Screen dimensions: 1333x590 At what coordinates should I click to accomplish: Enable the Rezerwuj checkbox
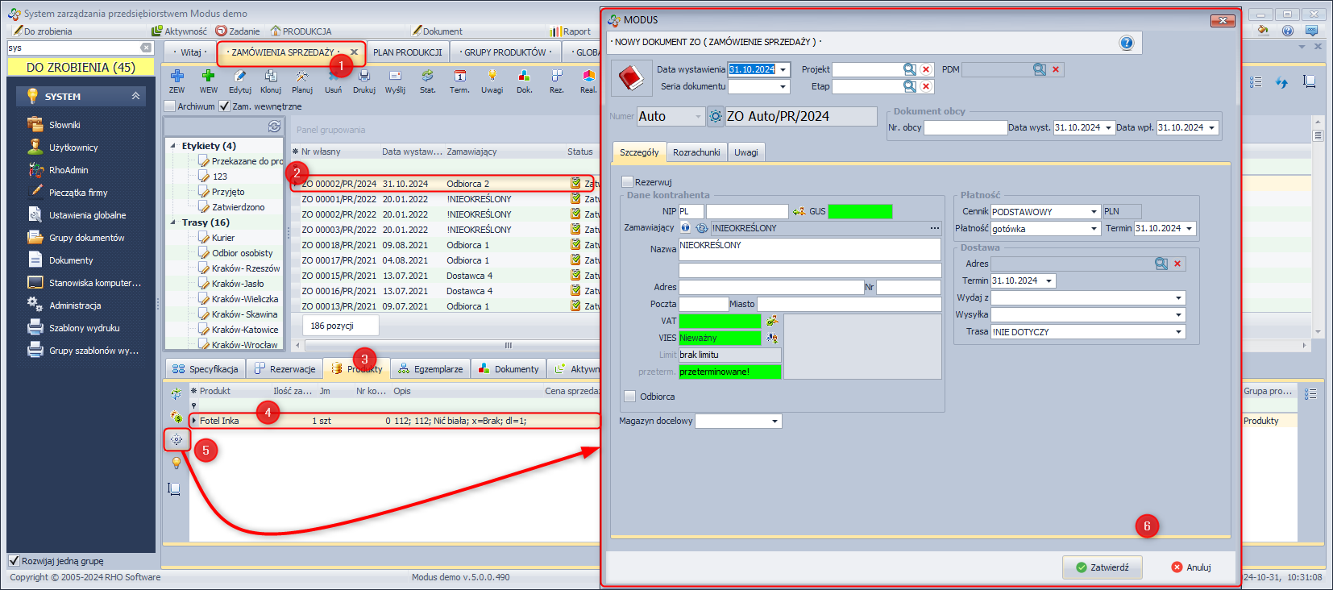(x=628, y=182)
